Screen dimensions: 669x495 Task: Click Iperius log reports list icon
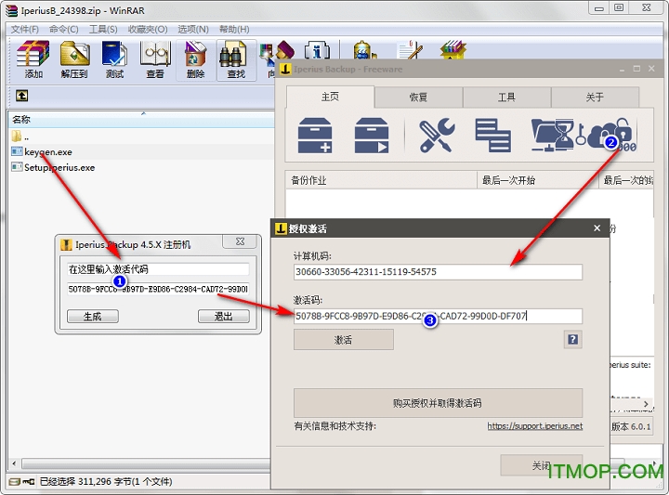point(492,136)
